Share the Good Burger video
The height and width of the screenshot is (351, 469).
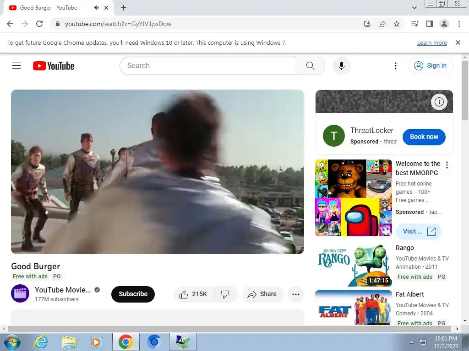pos(262,294)
